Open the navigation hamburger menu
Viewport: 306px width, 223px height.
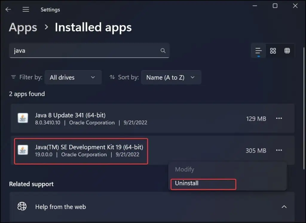click(x=26, y=9)
